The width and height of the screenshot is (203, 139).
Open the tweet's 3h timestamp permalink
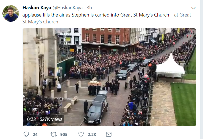tap(89, 8)
